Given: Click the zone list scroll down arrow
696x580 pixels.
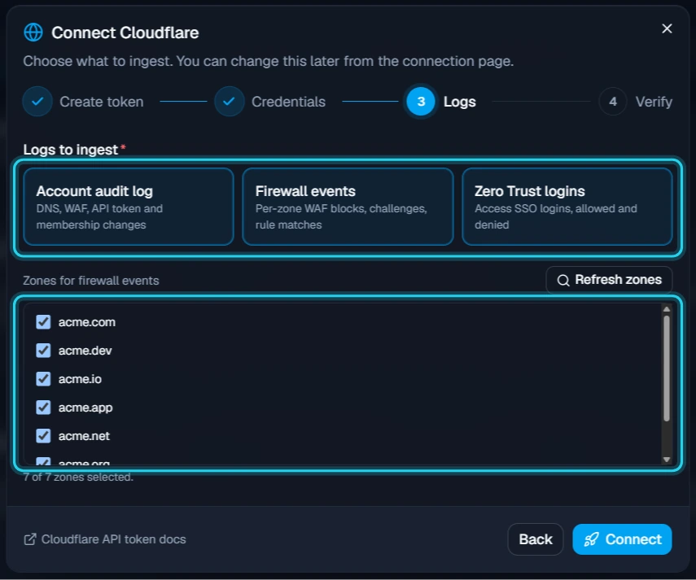Looking at the screenshot, I should pos(666,460).
